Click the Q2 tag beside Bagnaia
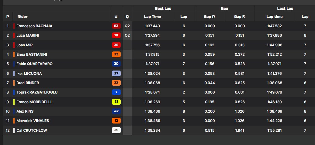This screenshot has width=315, height=145. click(127, 26)
